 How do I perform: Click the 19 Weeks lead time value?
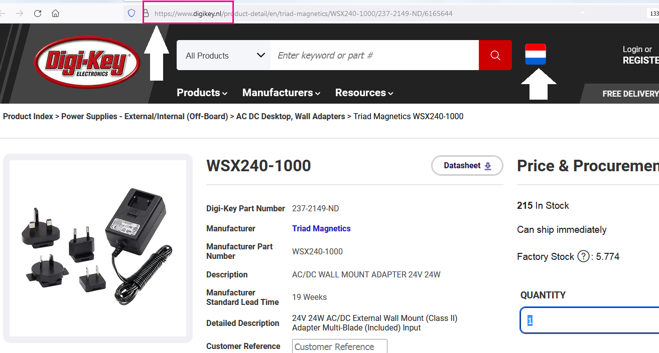(x=309, y=297)
